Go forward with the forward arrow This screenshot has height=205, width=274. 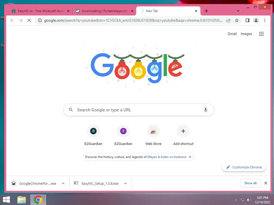pyautogui.click(x=21, y=20)
